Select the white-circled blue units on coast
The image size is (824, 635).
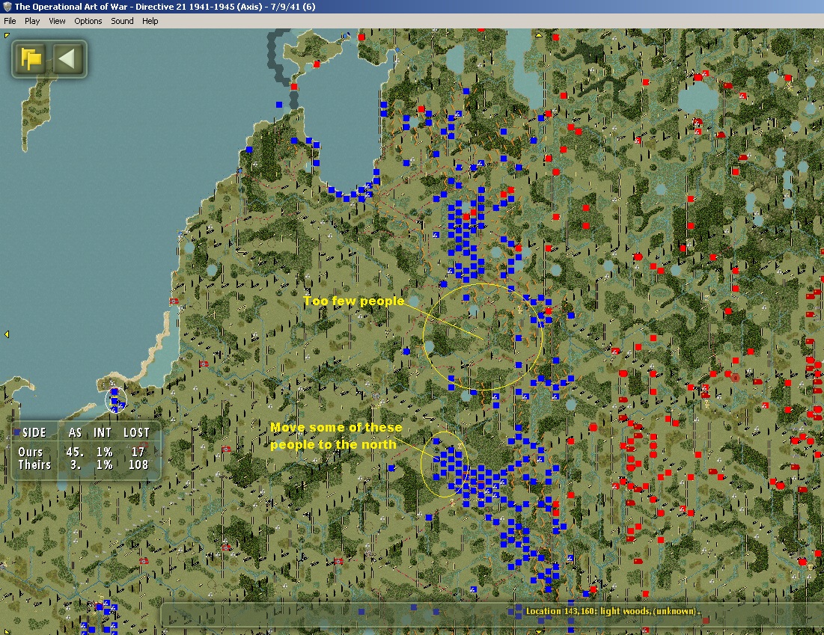[x=115, y=400]
